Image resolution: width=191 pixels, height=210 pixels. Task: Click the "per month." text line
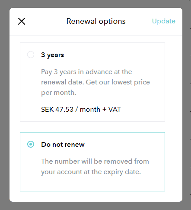(x=58, y=93)
